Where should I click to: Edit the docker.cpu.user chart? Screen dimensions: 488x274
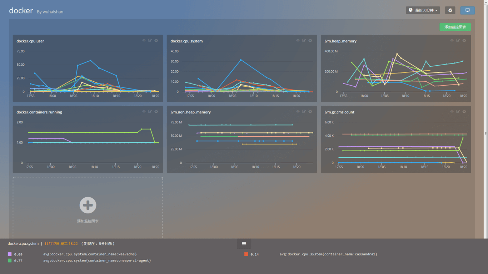pyautogui.click(x=150, y=41)
